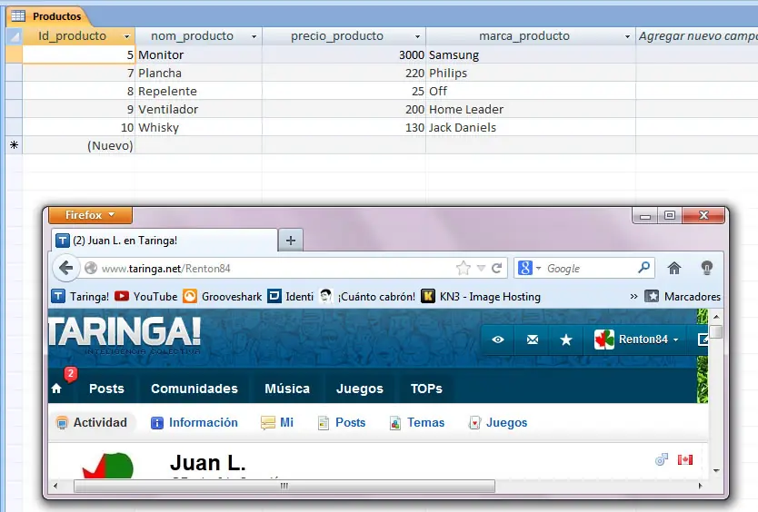Switch to the Actividad profile tab
This screenshot has height=512, width=758.
[x=92, y=423]
